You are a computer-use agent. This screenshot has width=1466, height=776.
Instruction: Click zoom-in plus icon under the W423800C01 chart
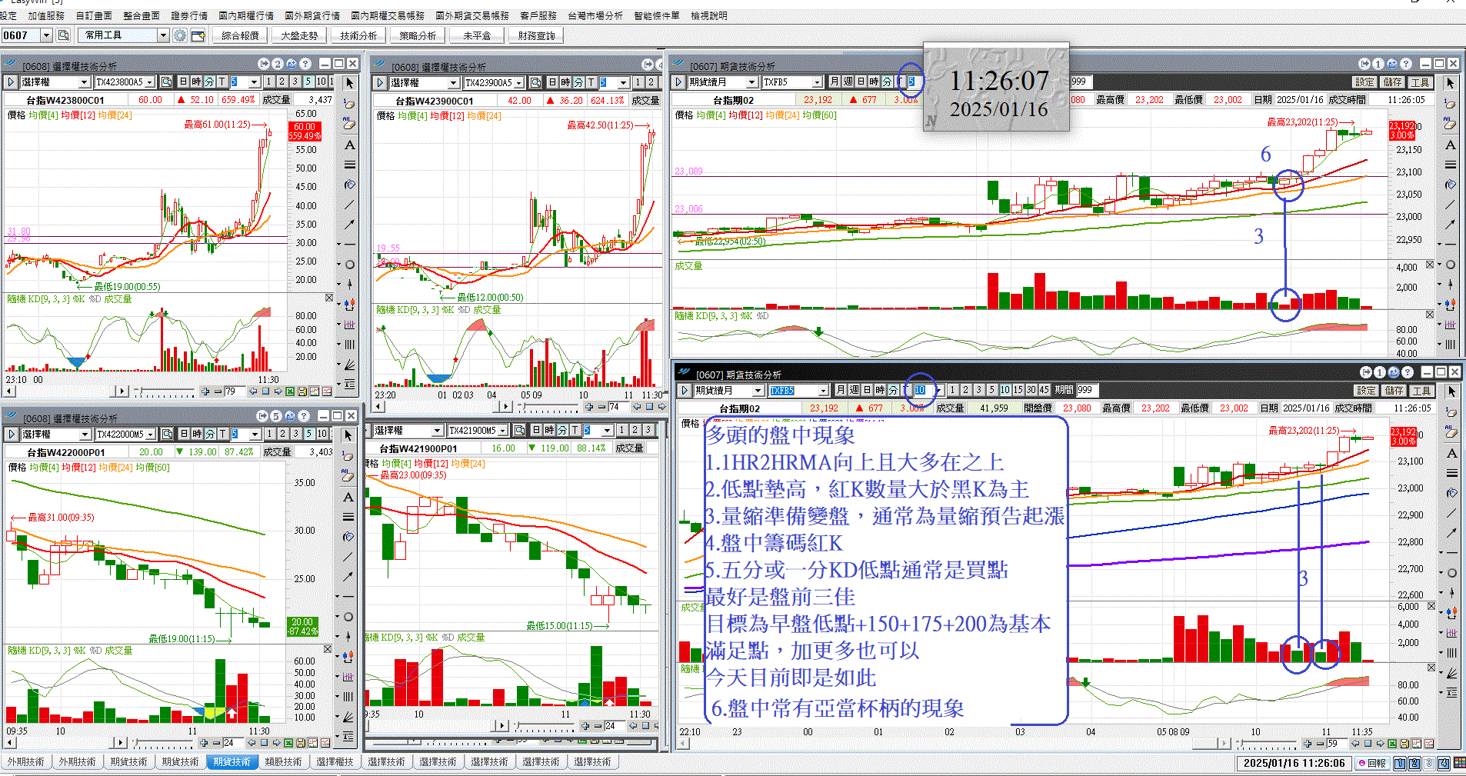[x=205, y=391]
